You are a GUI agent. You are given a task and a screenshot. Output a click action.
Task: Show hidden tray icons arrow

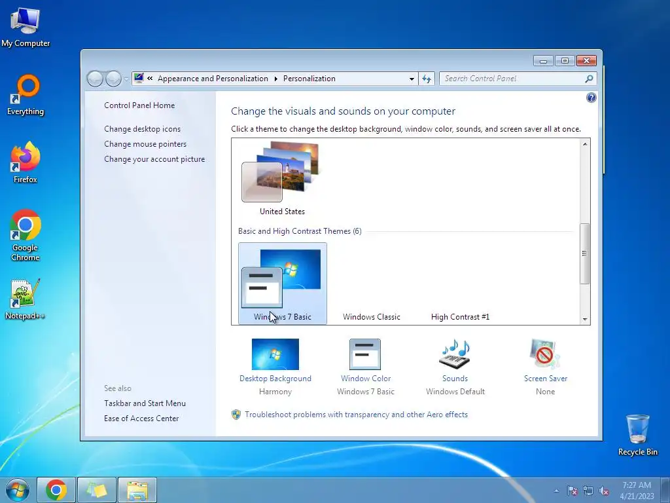point(556,491)
